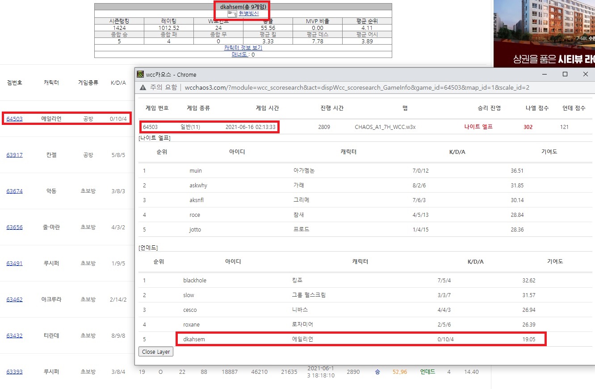Open game number 63674 link
The image size is (595, 389).
click(x=14, y=191)
